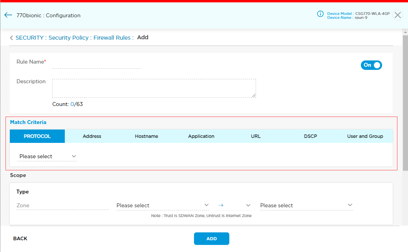Close the configuration panel with X icon

(x=397, y=15)
